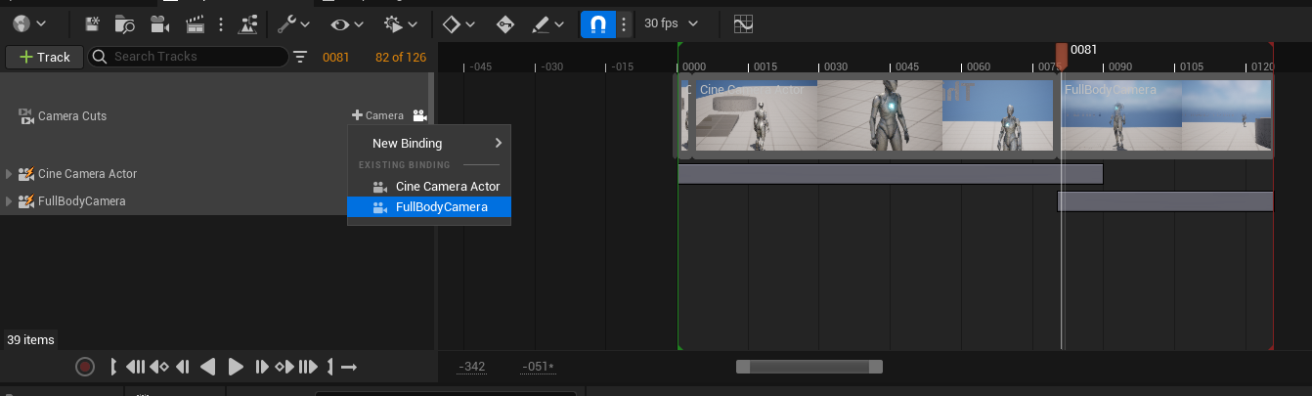The width and height of the screenshot is (1312, 396).
Task: Open the New Binding submenu
Action: click(429, 143)
